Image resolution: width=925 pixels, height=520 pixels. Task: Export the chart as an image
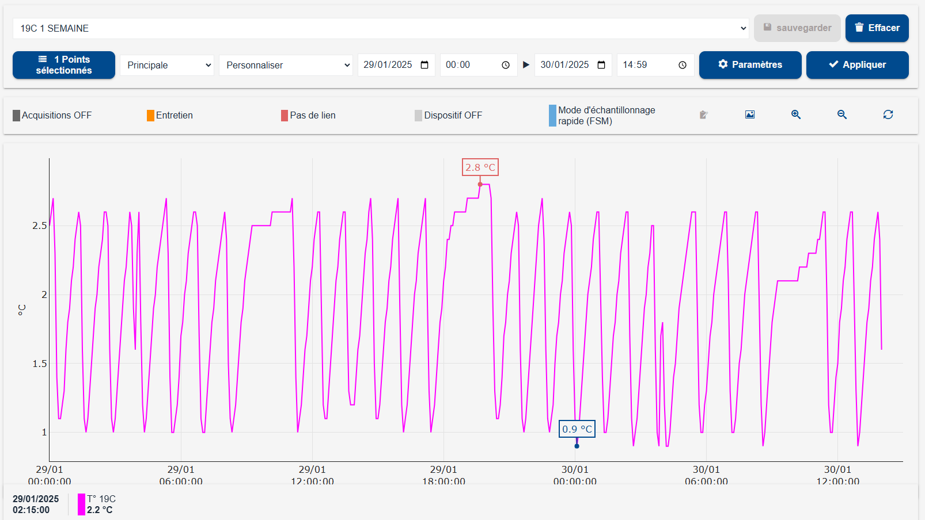pos(749,115)
